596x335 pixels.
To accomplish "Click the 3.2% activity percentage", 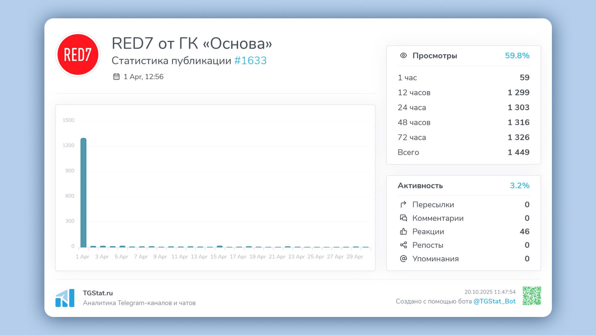I will click(x=520, y=186).
